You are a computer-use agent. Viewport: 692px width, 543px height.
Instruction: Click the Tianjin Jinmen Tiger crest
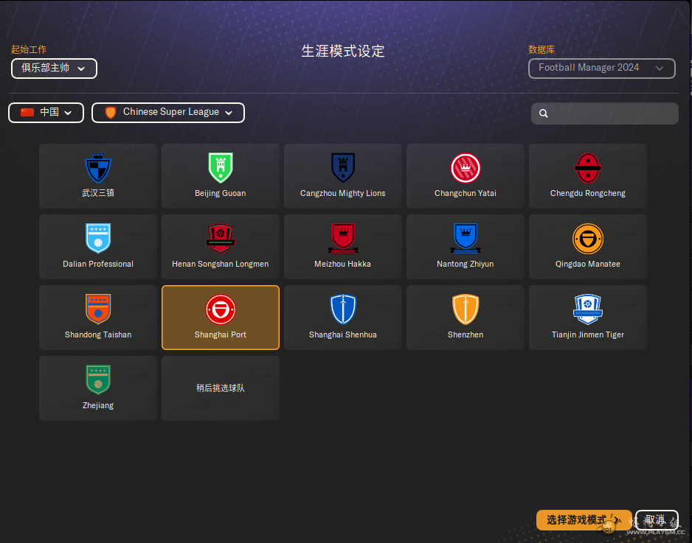click(588, 309)
